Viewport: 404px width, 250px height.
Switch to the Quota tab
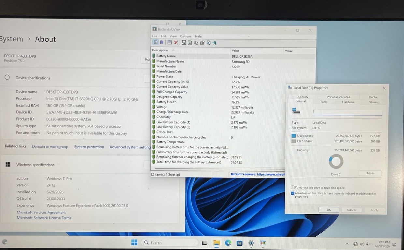(373, 97)
